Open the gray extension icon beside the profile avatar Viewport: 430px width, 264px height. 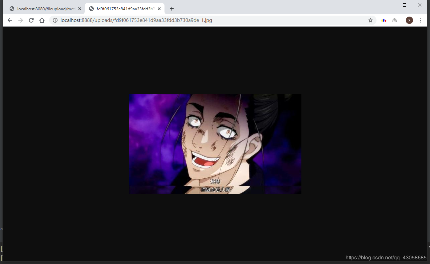[x=394, y=20]
